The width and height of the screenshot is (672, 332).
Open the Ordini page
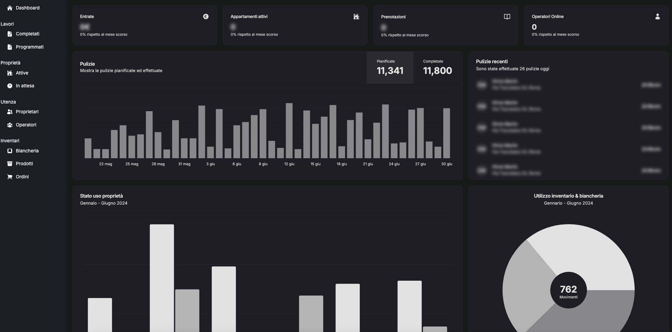pyautogui.click(x=22, y=177)
